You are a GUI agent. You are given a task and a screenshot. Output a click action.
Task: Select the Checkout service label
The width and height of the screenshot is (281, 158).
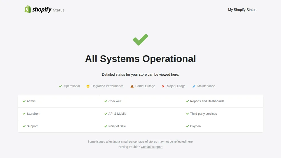tap(115, 101)
